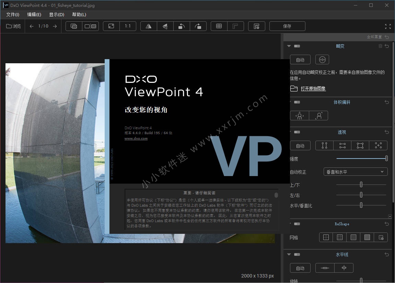This screenshot has height=283, width=395.
Task: Adjust the 上/下 slider
Action: click(361, 185)
